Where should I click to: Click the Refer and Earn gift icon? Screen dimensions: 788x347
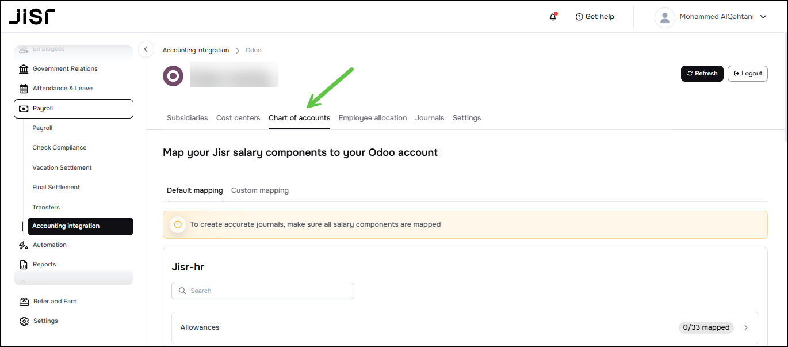click(x=24, y=302)
